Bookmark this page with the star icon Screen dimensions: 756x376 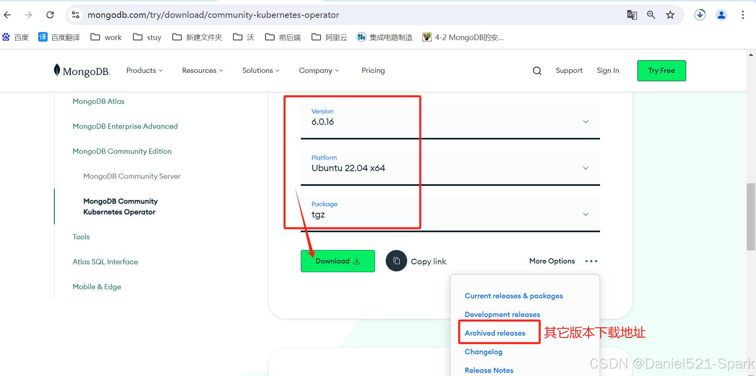[670, 15]
